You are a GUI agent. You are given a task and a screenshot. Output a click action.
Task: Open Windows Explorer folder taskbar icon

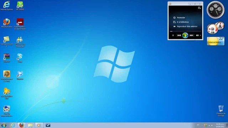[x=30, y=125]
